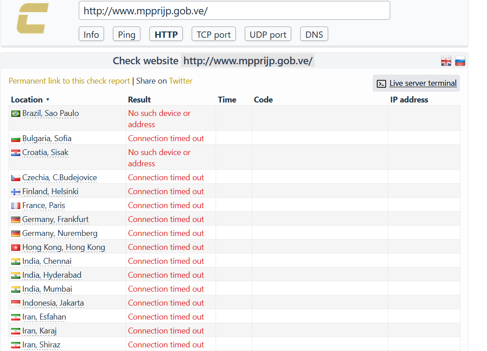The image size is (487, 351).
Task: Click the flag next to Iran, Karaj
Action: pos(16,332)
